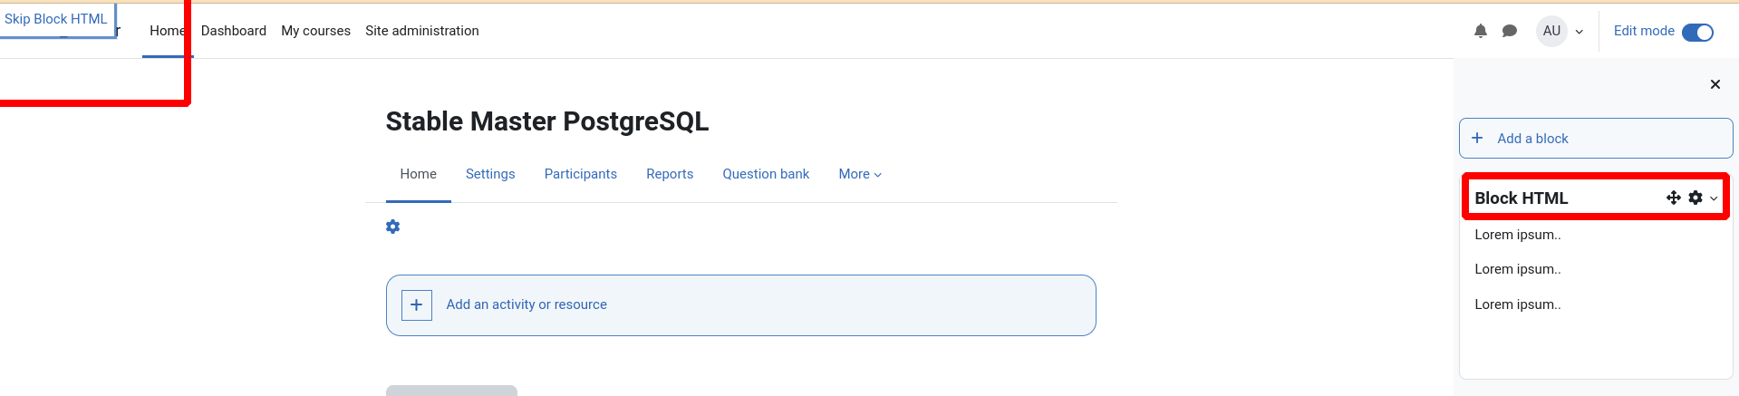Toggle Edit mode switch off
Image resolution: width=1739 pixels, height=396 pixels.
[1697, 32]
